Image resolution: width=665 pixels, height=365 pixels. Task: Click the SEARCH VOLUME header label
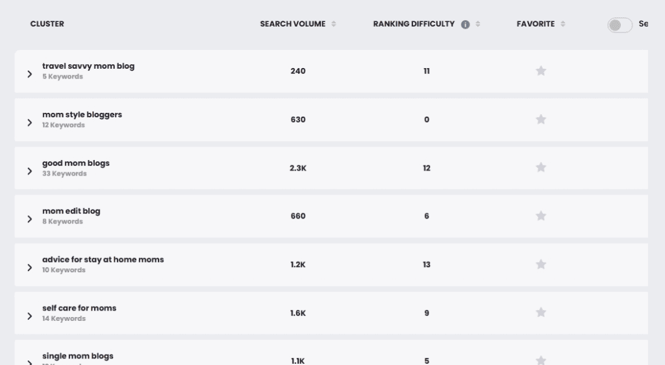point(293,24)
